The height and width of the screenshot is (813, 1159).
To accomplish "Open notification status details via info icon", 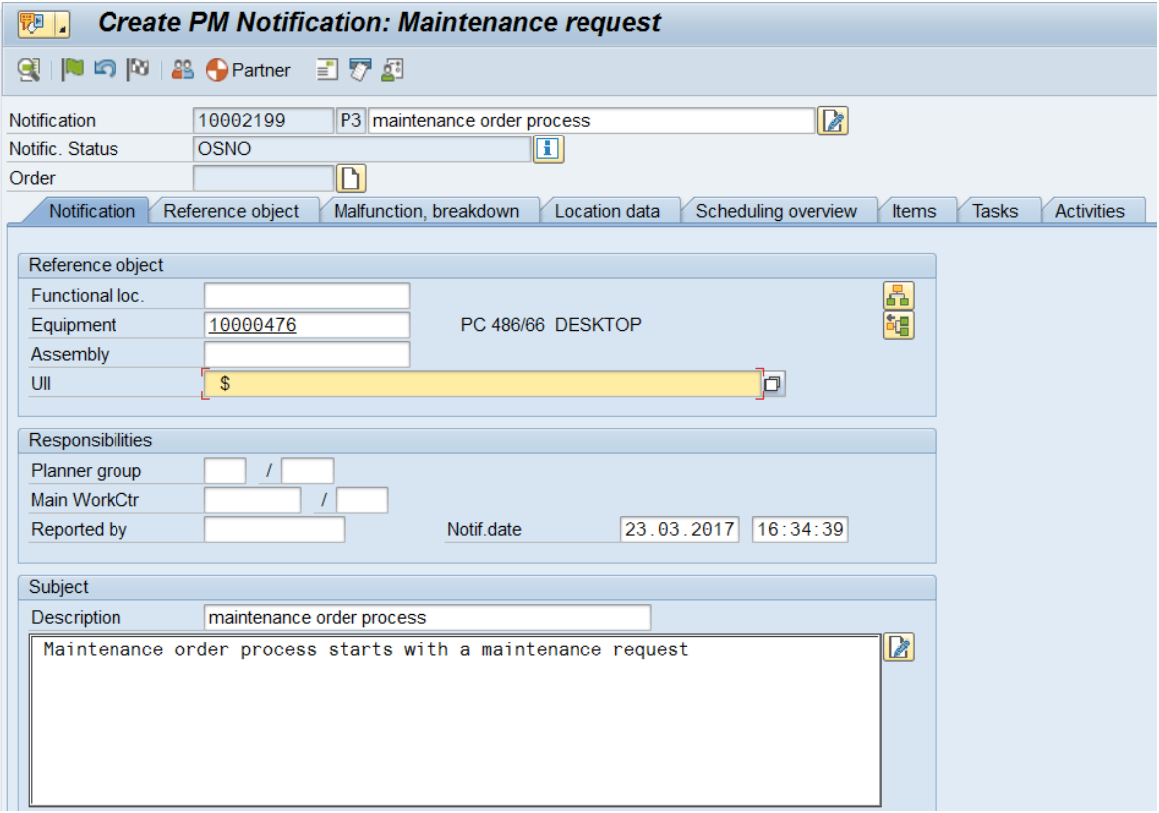I will point(547,149).
